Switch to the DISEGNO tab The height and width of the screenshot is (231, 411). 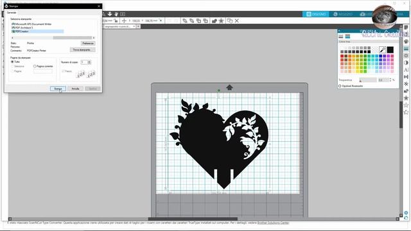click(x=316, y=14)
